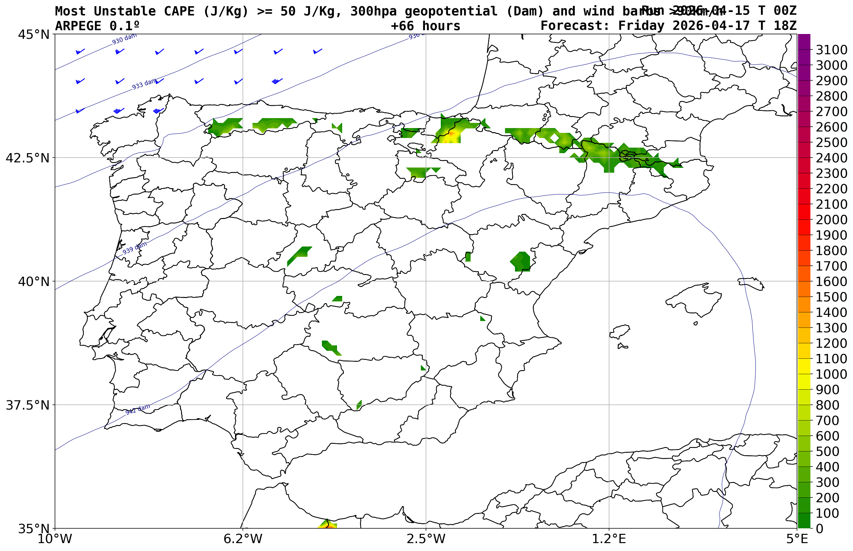The image size is (853, 551).
Task: Click the green CAPE patch over Teruel area
Action: click(x=521, y=262)
